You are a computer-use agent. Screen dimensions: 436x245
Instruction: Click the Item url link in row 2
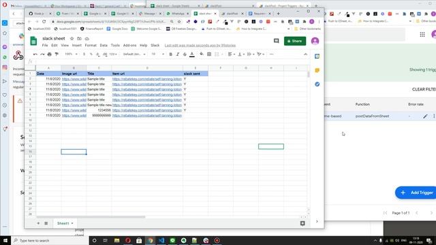pyautogui.click(x=147, y=79)
